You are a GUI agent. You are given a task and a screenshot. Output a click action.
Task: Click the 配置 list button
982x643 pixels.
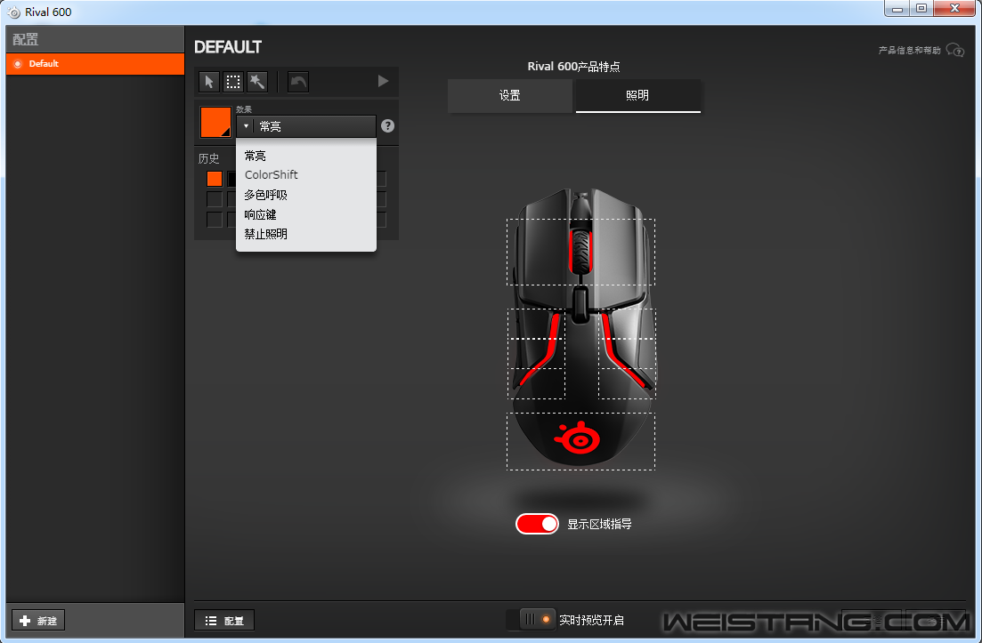[x=224, y=621]
